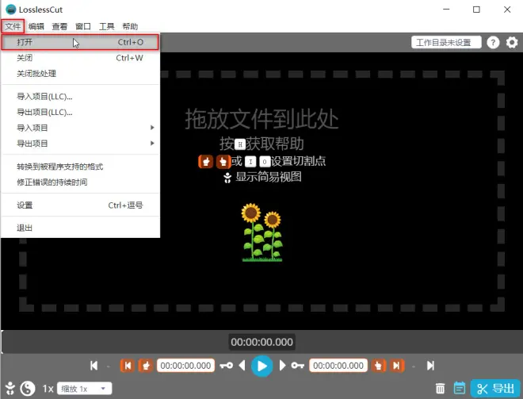This screenshot has width=523, height=399.
Task: Set cut end at current position button
Action: click(x=378, y=366)
